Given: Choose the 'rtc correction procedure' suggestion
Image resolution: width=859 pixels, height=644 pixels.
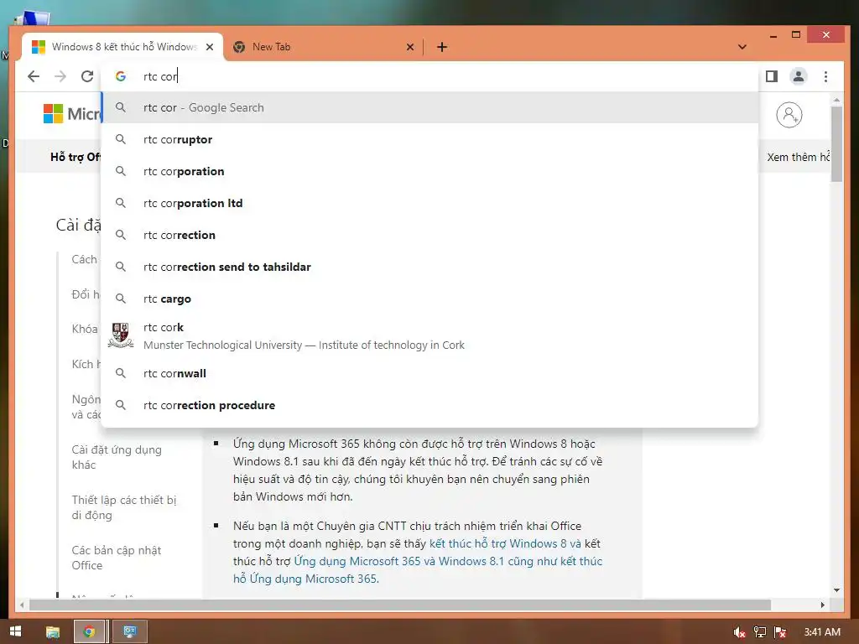Looking at the screenshot, I should click(430, 405).
